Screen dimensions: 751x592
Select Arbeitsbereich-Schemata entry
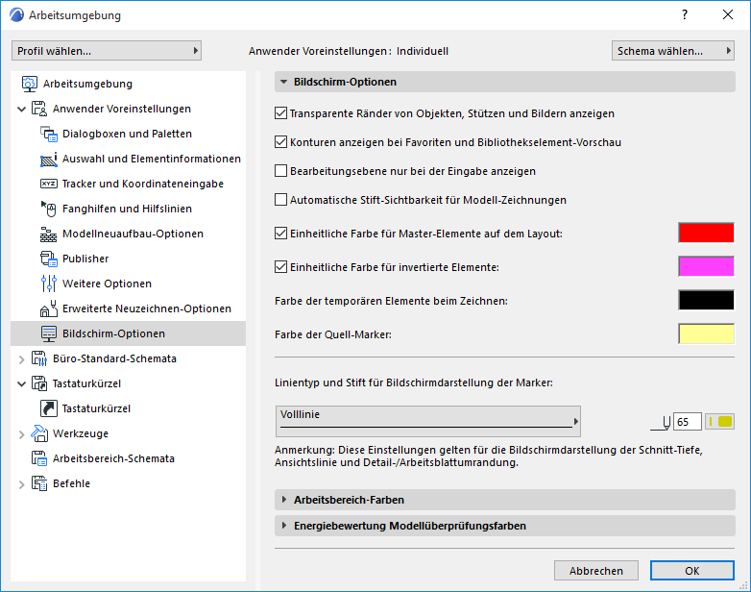coord(113,458)
